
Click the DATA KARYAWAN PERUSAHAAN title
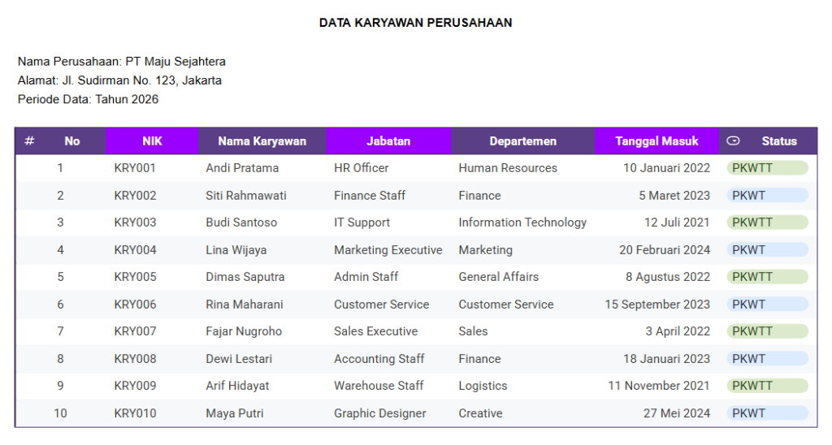[x=415, y=23]
